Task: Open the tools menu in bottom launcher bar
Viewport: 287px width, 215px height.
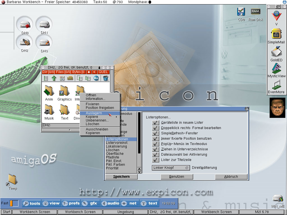Action: coord(32,204)
